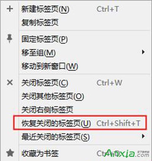Click the pushpin icon beside 固定标签页
Screen dimensions: 152x161
tap(9, 39)
